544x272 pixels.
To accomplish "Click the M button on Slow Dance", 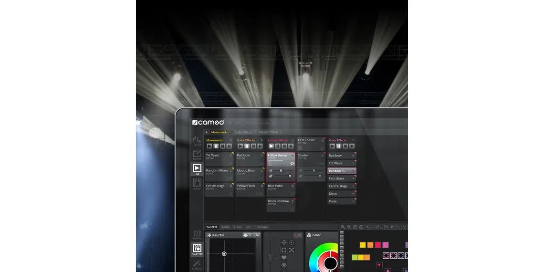I will 270,163.
